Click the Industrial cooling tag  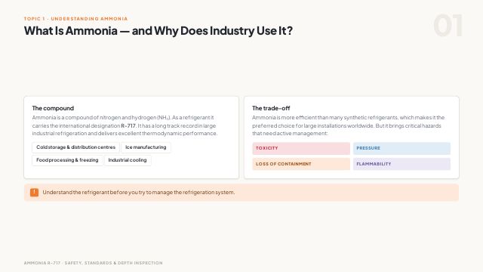pyautogui.click(x=128, y=160)
